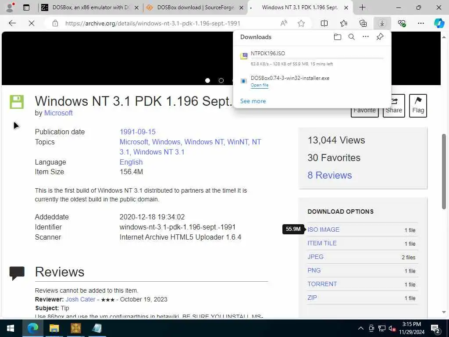This screenshot has width=449, height=337.
Task: Stop page loading with the X button
Action: (x=32, y=23)
